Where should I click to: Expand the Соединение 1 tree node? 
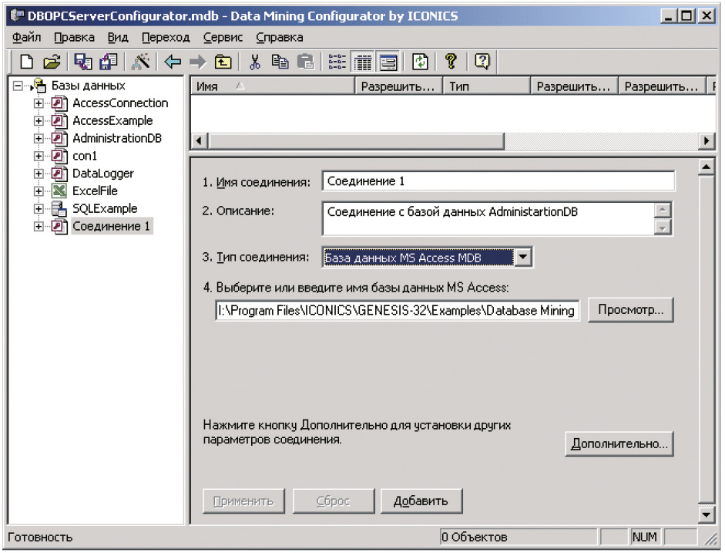pos(39,227)
